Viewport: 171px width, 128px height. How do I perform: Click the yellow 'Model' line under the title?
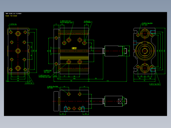[x=11, y=16]
